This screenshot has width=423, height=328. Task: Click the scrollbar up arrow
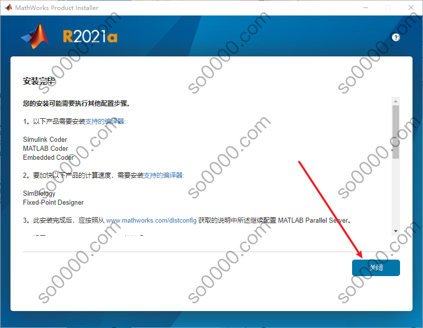click(396, 101)
